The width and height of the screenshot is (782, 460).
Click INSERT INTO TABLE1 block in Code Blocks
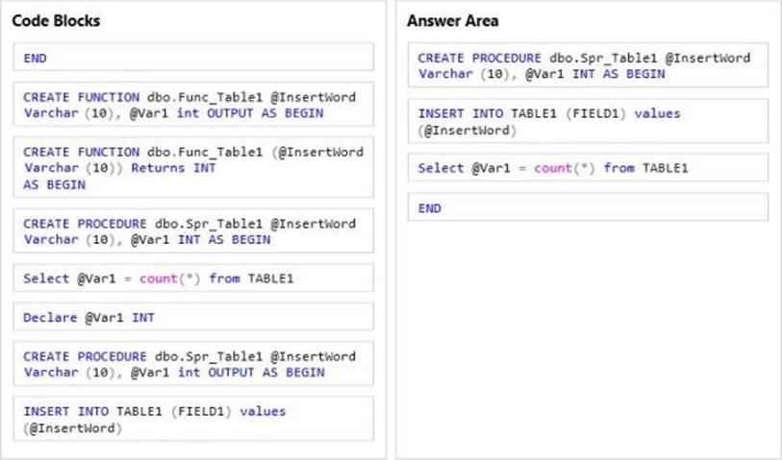(192, 420)
